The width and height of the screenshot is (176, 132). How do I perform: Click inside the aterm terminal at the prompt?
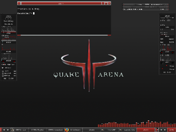[34, 13]
